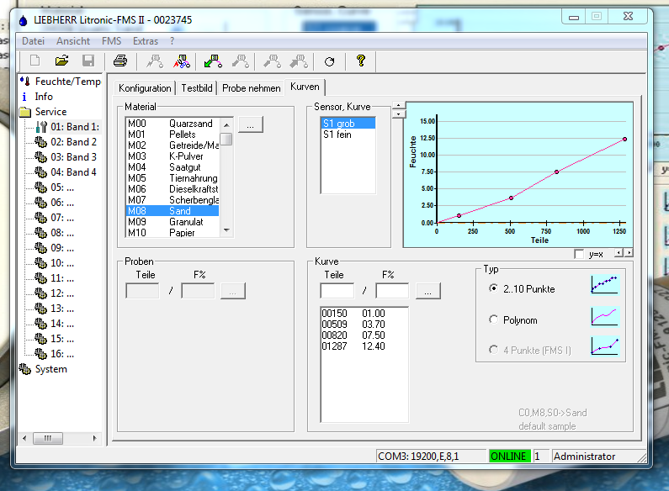Click the Kurve Teile input field
The width and height of the screenshot is (669, 491).
click(337, 291)
